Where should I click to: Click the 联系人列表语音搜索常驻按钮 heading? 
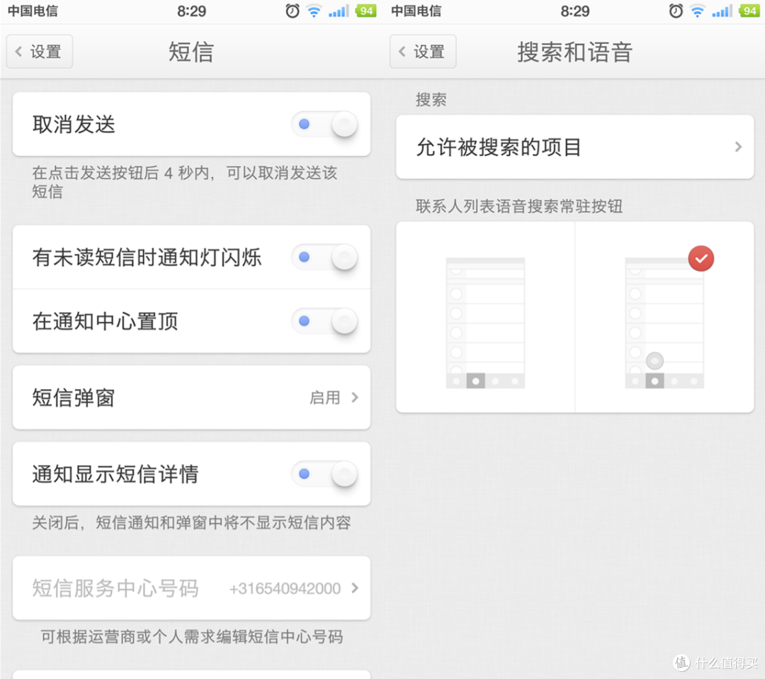[x=519, y=206]
